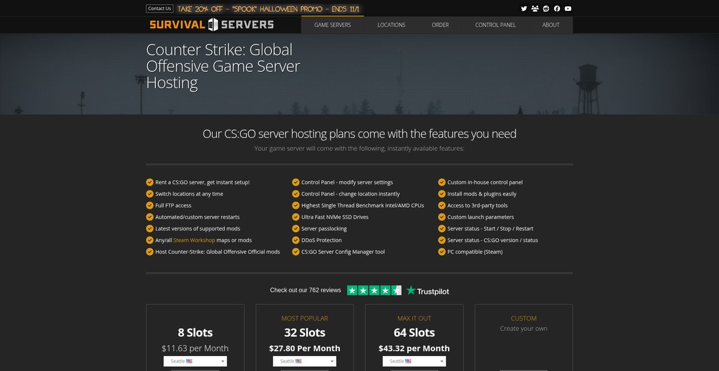The image size is (719, 371).
Task: Open the community group icon in header
Action: click(535, 8)
